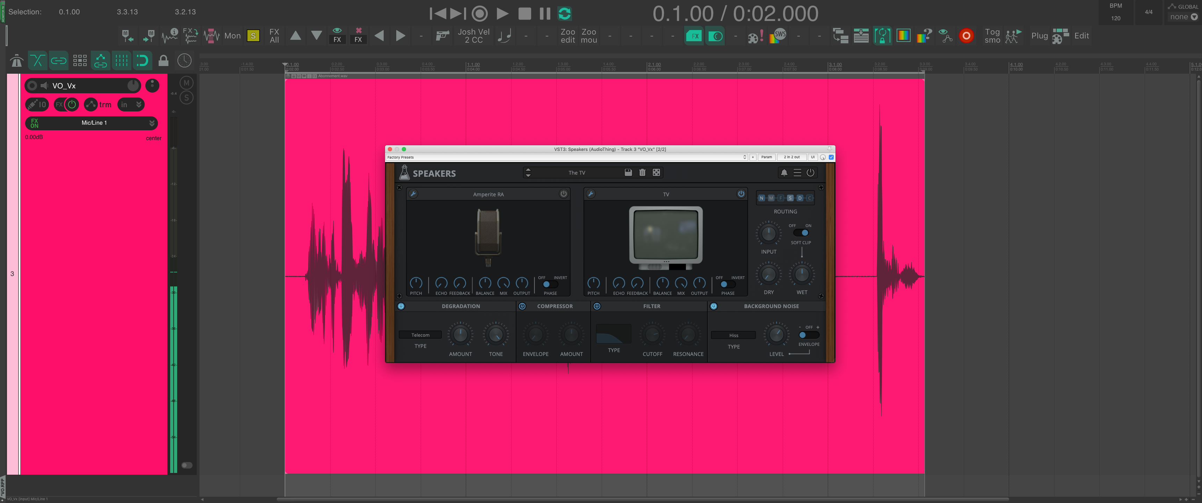This screenshot has height=503, width=1202.
Task: Click the VO_Vx track volume knob
Action: [x=133, y=85]
